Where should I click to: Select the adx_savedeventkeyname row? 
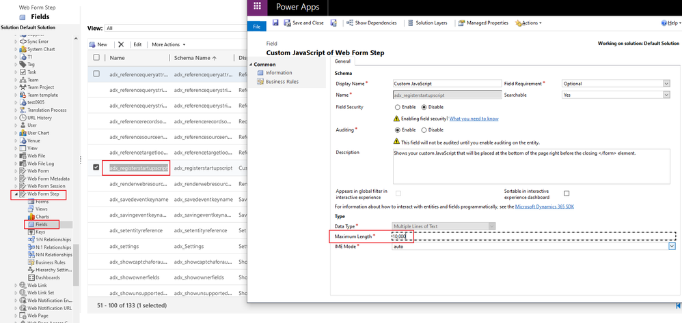[167, 199]
